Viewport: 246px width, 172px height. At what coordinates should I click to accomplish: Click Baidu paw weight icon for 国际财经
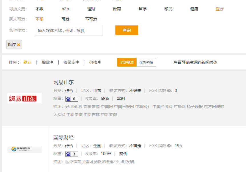(x=68, y=154)
